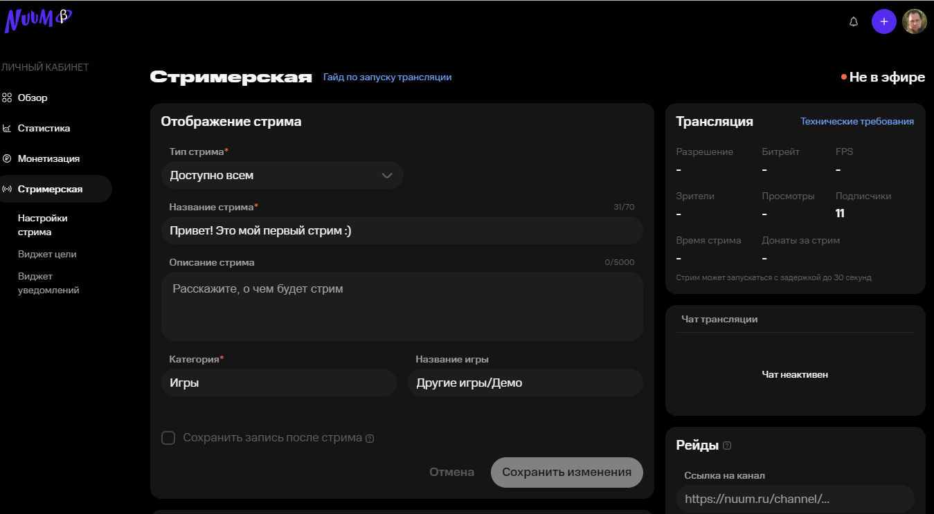Click the Монетизация ruble icon

click(x=7, y=159)
